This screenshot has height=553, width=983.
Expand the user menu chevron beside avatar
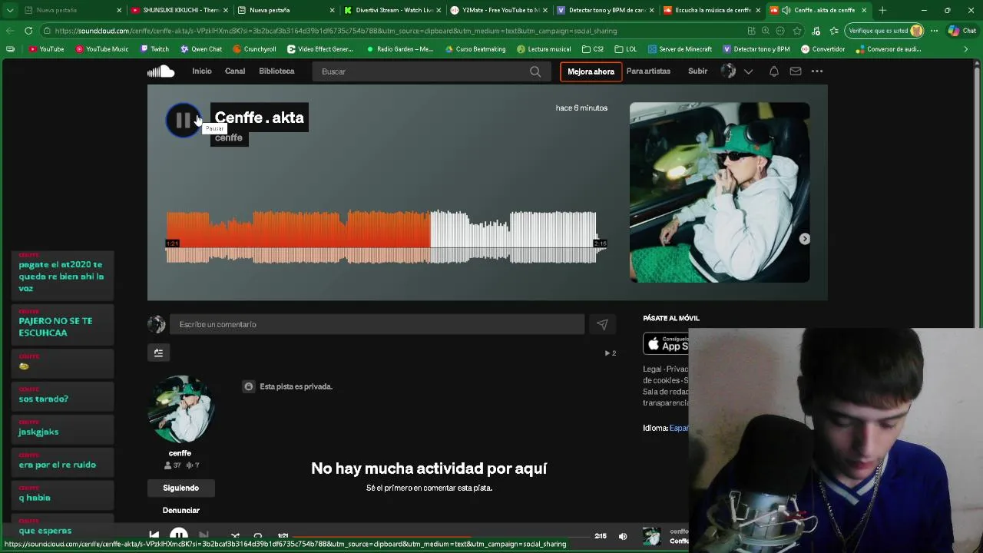click(x=748, y=71)
